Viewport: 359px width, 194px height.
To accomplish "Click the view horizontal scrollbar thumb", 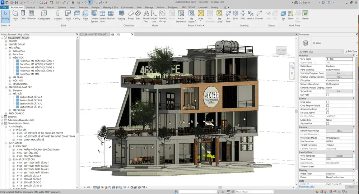I will [220, 188].
